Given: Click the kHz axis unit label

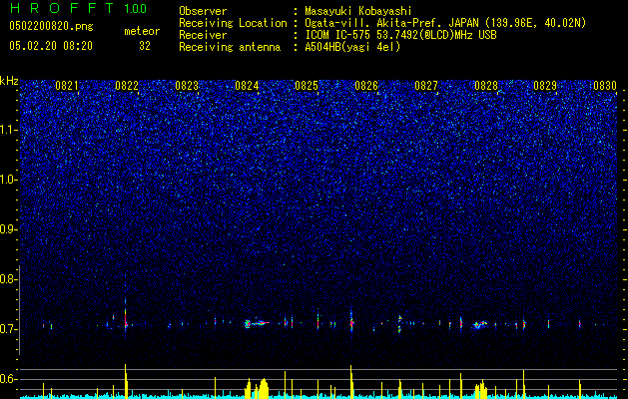Looking at the screenshot, I should (x=9, y=81).
